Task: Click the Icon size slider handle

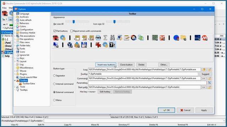Action: click(114, 22)
